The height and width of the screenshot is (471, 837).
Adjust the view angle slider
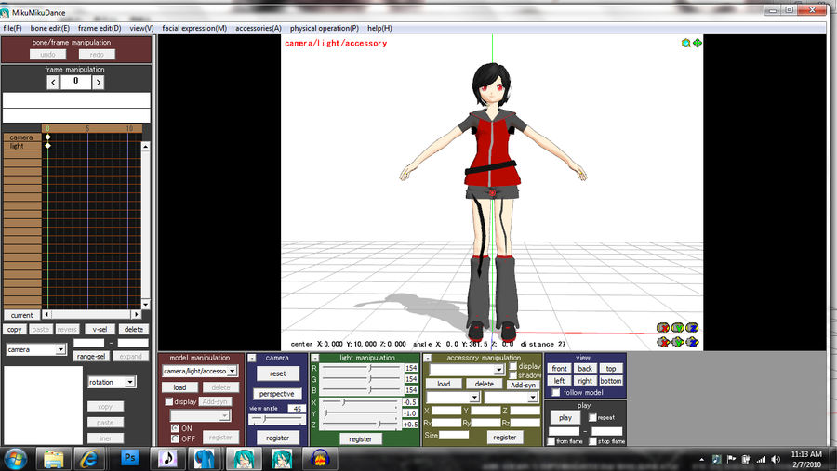pos(277,419)
